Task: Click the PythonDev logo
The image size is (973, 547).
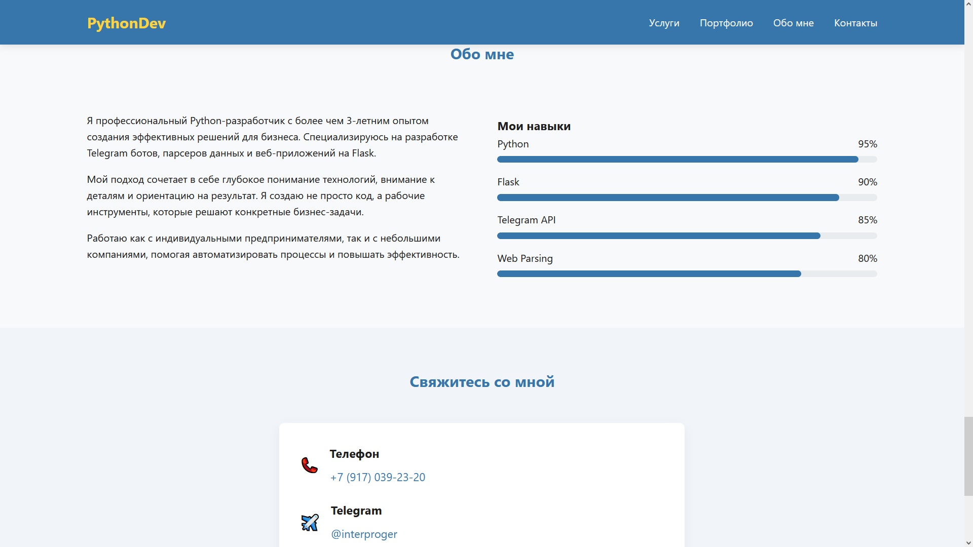Action: tap(126, 23)
